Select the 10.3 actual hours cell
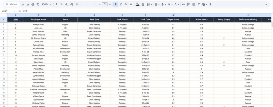This screenshot has width=273, height=107. (202, 59)
